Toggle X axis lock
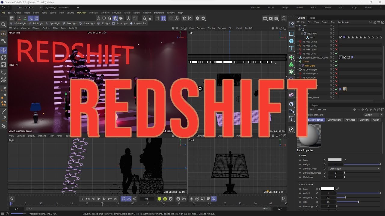Screen dimensions: 385x216 coord(19,18)
